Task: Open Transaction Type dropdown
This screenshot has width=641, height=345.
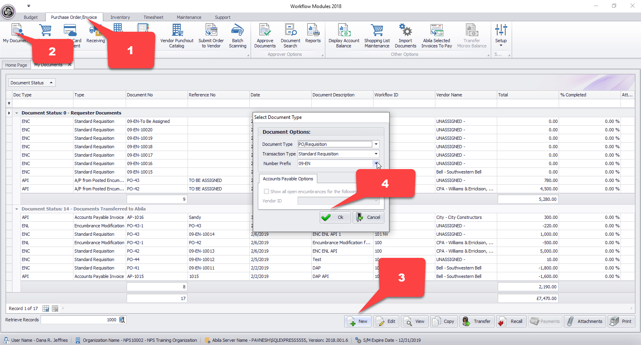Action: [376, 154]
